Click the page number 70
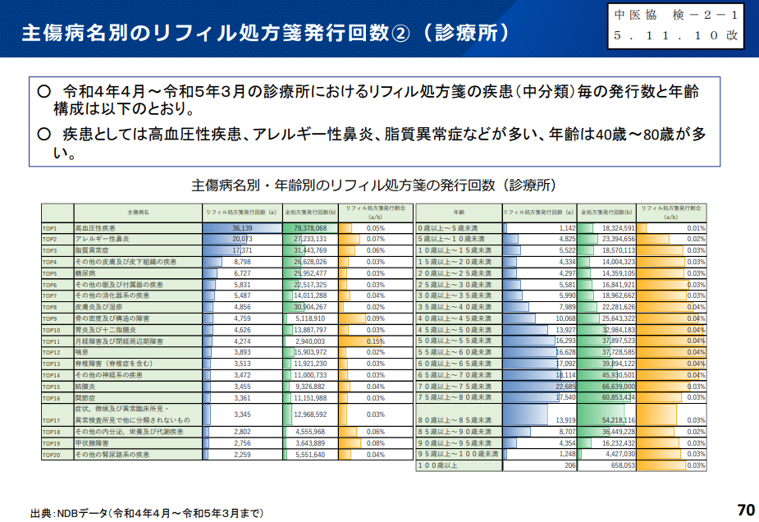759x522 pixels. (x=745, y=510)
